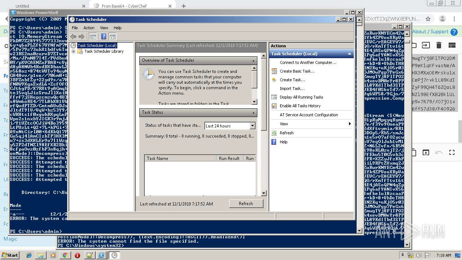This screenshot has width=462, height=260.
Task: Click the Enable All Tasks History icon
Action: point(274,106)
